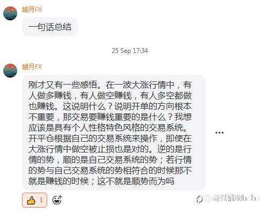Click the sentence 这说明什么？ in the message

pos(89,106)
